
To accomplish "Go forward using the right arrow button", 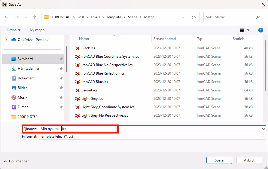I will coord(17,17).
